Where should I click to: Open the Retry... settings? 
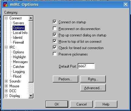(93, 79)
